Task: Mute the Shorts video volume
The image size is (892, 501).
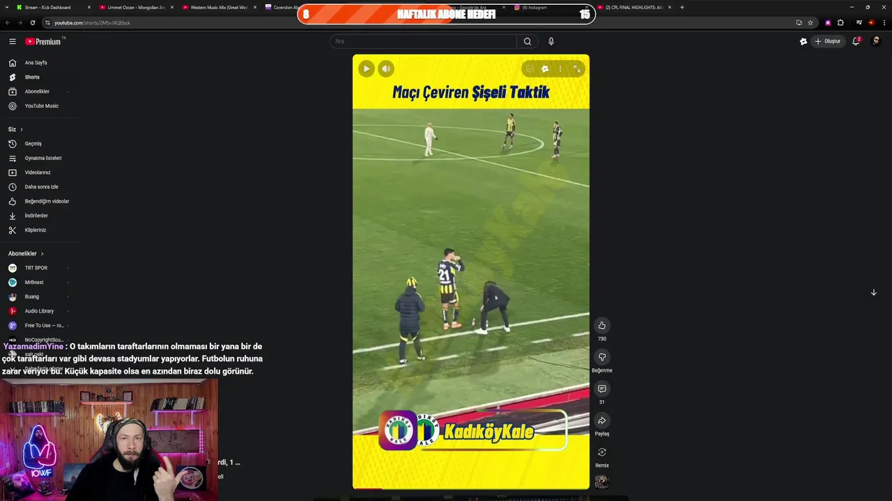Action: (386, 69)
